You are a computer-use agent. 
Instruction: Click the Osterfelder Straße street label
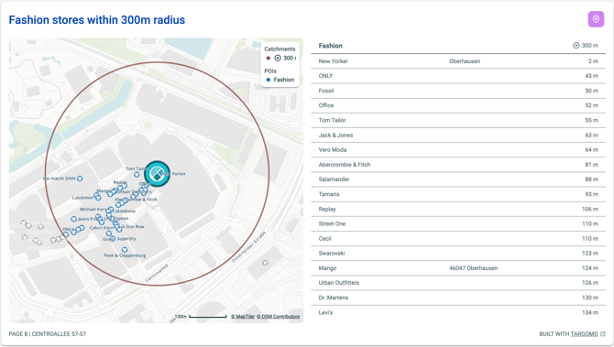click(248, 247)
